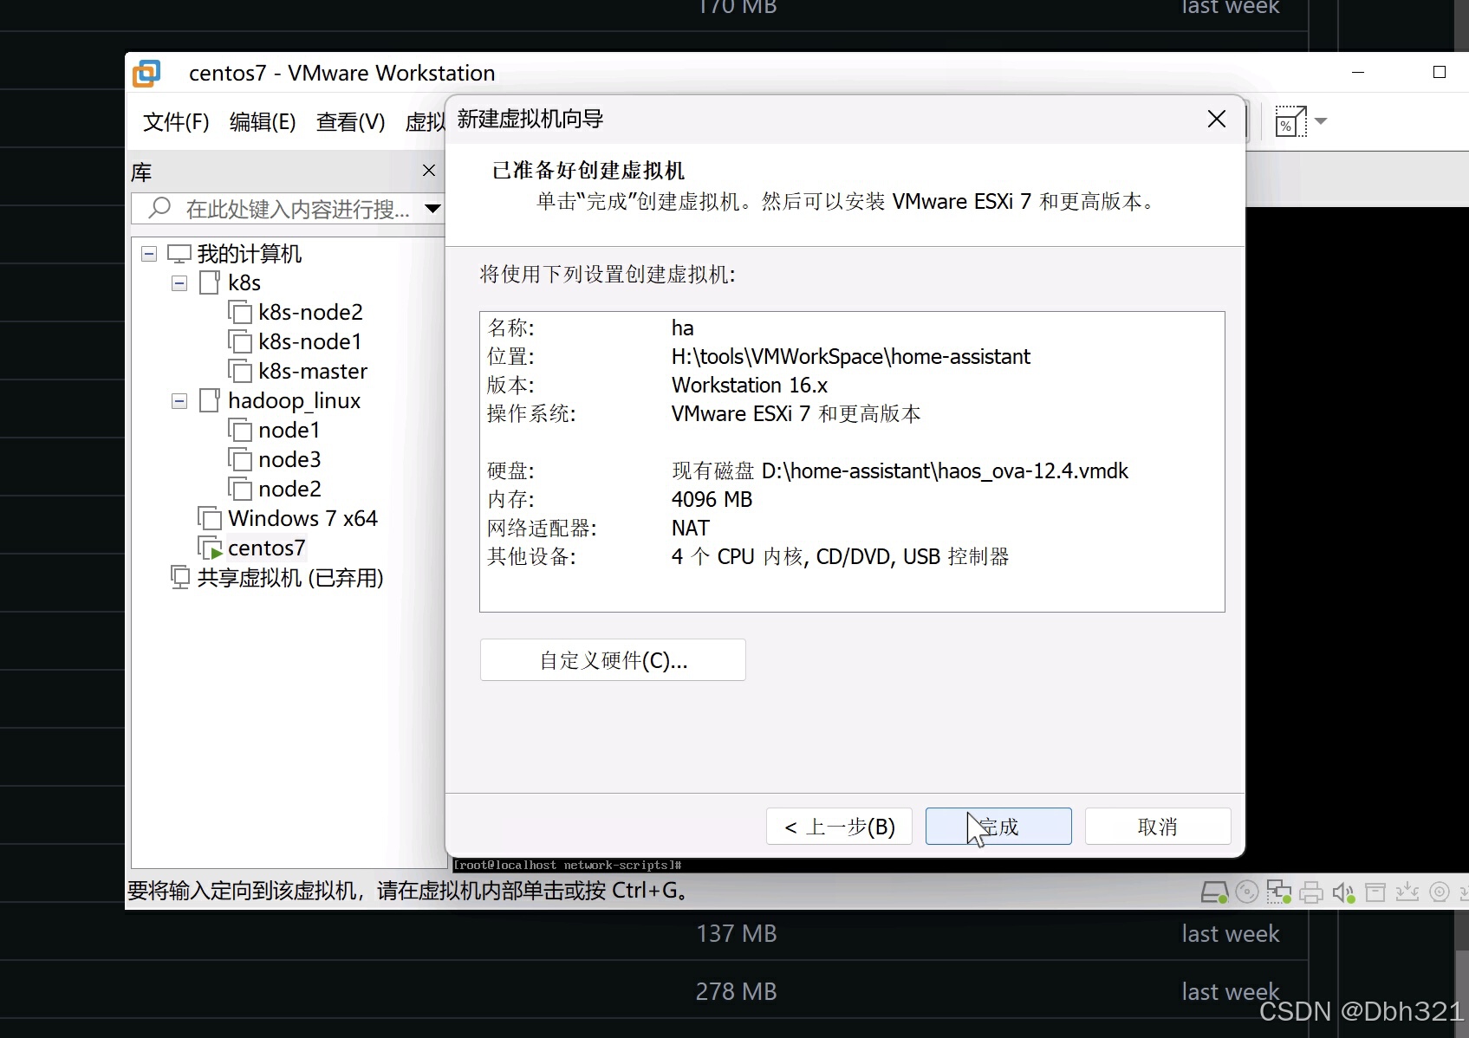Select k8s-master in the library tree

(313, 371)
